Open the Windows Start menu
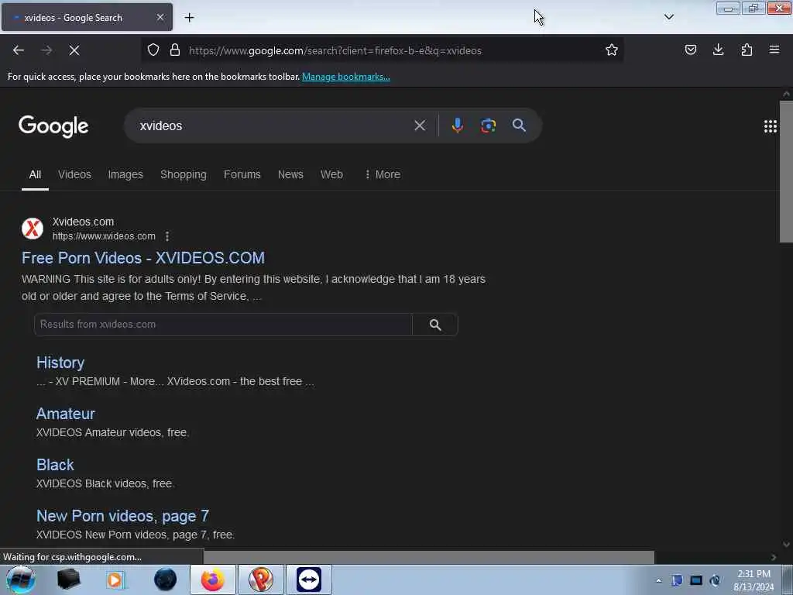The image size is (793, 595). coord(21,580)
